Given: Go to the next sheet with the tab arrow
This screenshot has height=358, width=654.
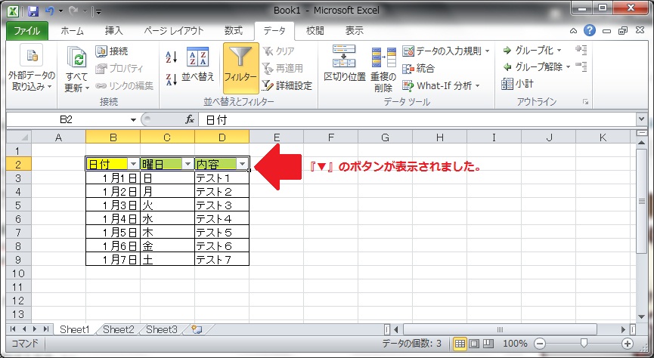Looking at the screenshot, I should point(34,329).
